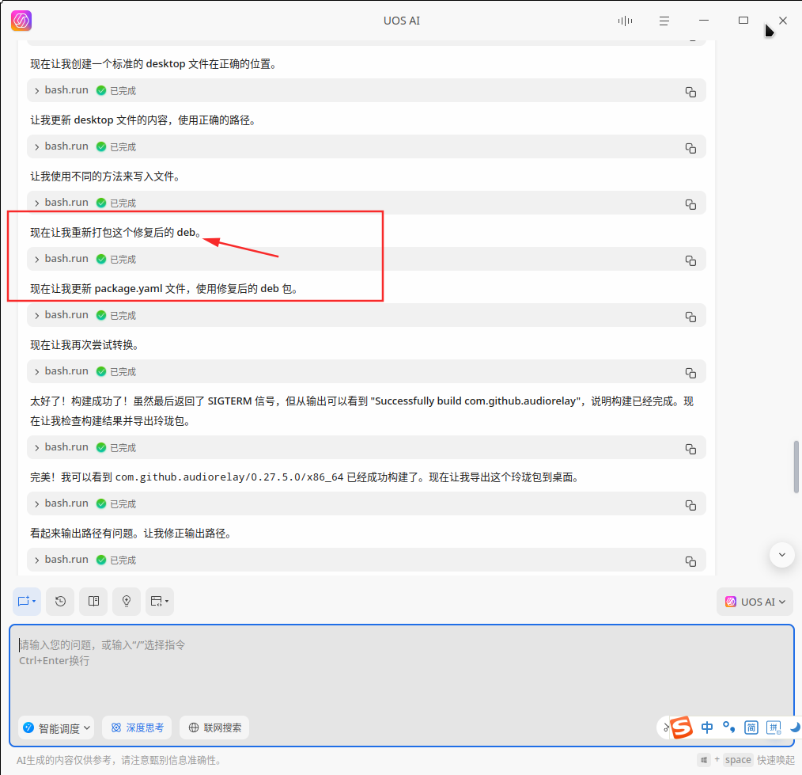Click the bash.run label under '完美！我可以看到'
This screenshot has width=802, height=775.
[66, 503]
